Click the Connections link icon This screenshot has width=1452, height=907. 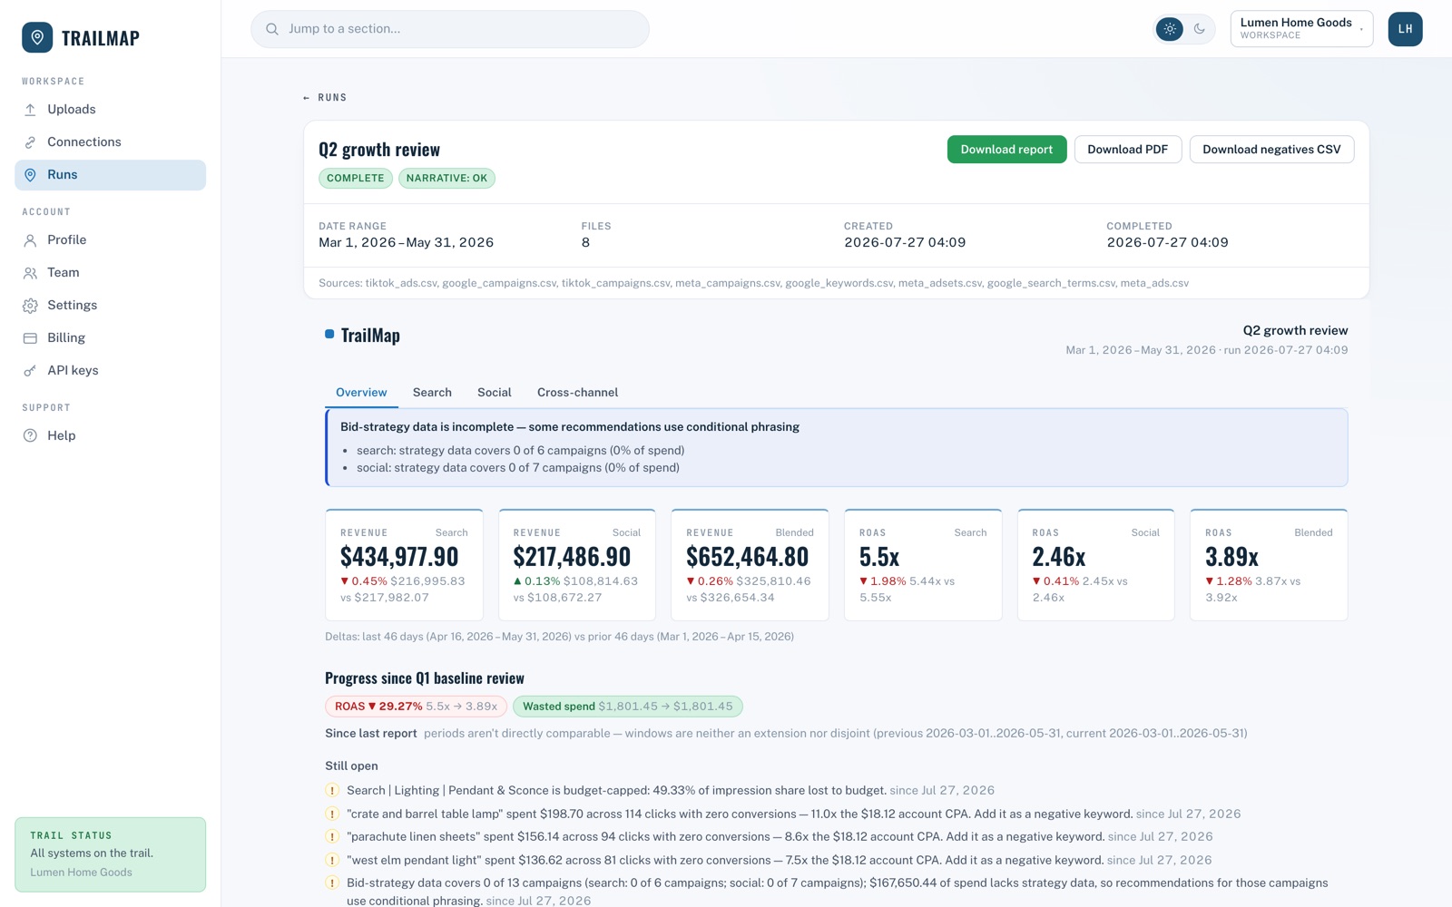[30, 142]
